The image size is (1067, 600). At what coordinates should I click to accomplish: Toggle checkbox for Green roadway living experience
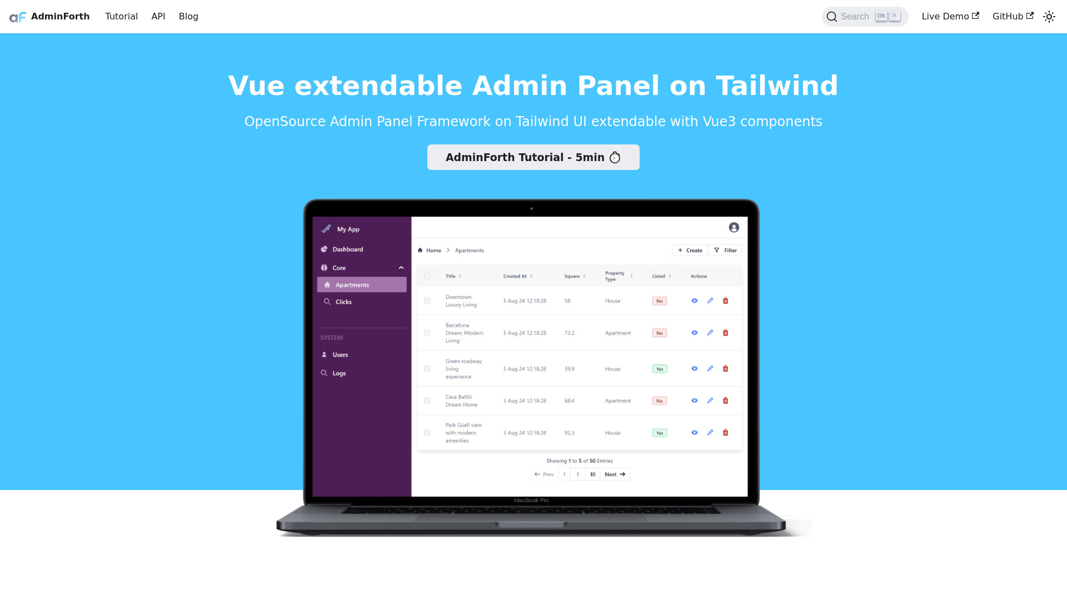[x=426, y=368]
